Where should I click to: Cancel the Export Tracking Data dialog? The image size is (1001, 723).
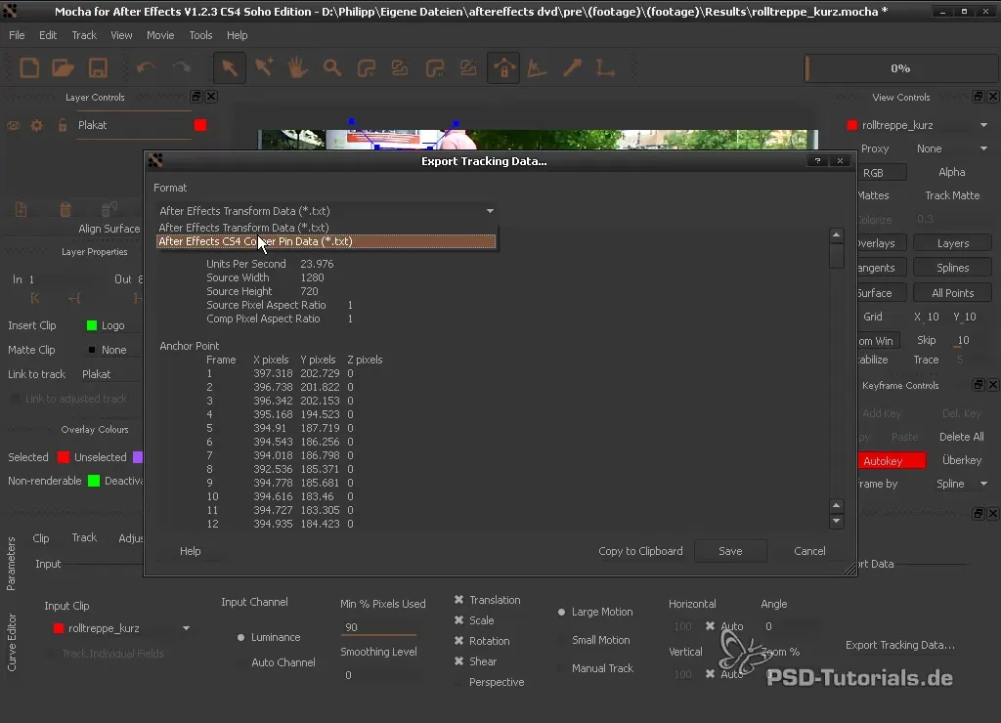[809, 551]
